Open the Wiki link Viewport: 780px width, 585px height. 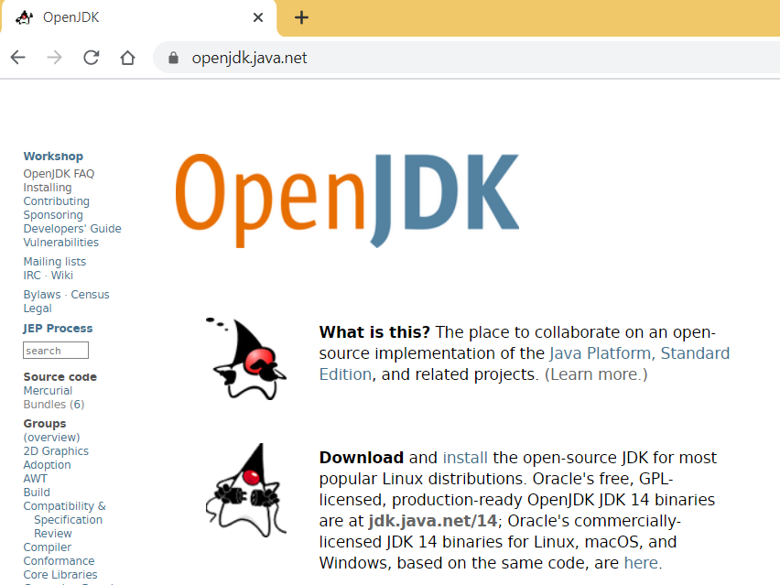(62, 275)
